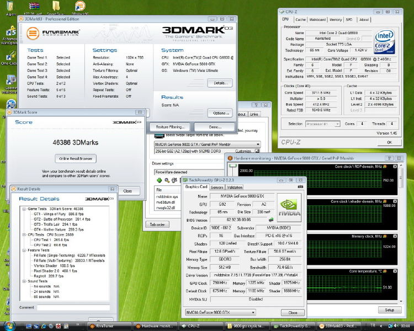Click the Customize arrow icon in RivaTuner
Image resolution: width=414 pixels, height=331 pixels.
click(257, 151)
